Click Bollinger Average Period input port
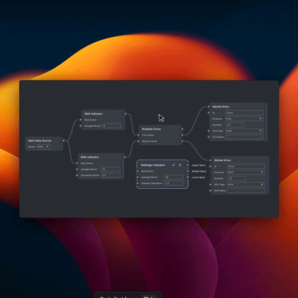298x298 pixels. click(137, 177)
